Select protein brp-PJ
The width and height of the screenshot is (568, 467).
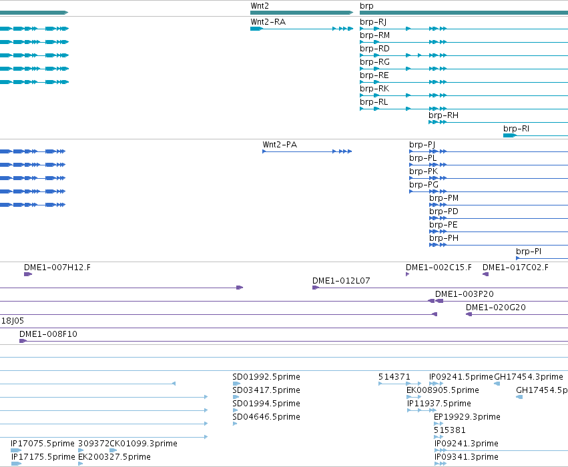pos(422,145)
